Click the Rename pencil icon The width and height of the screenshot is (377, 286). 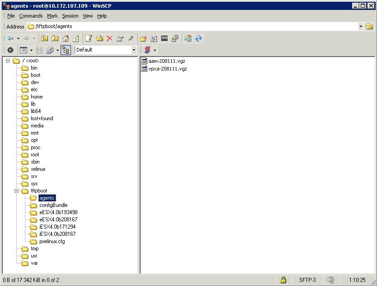131,38
